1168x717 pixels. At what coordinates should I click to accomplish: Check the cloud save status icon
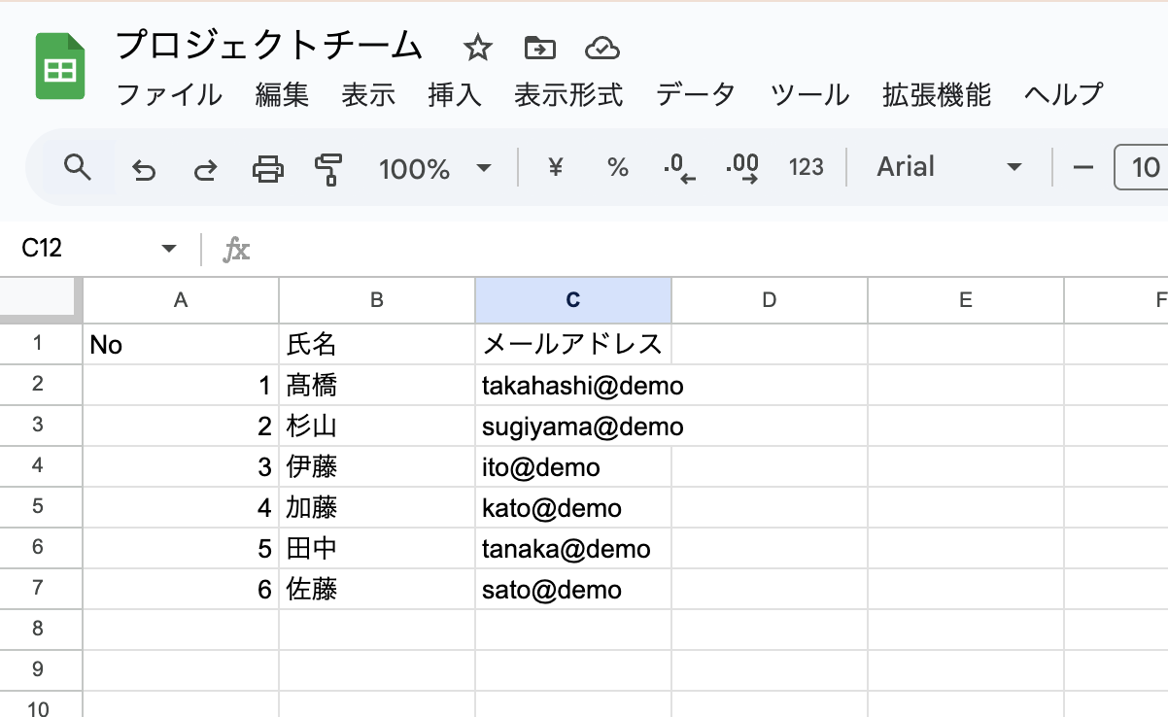602,48
